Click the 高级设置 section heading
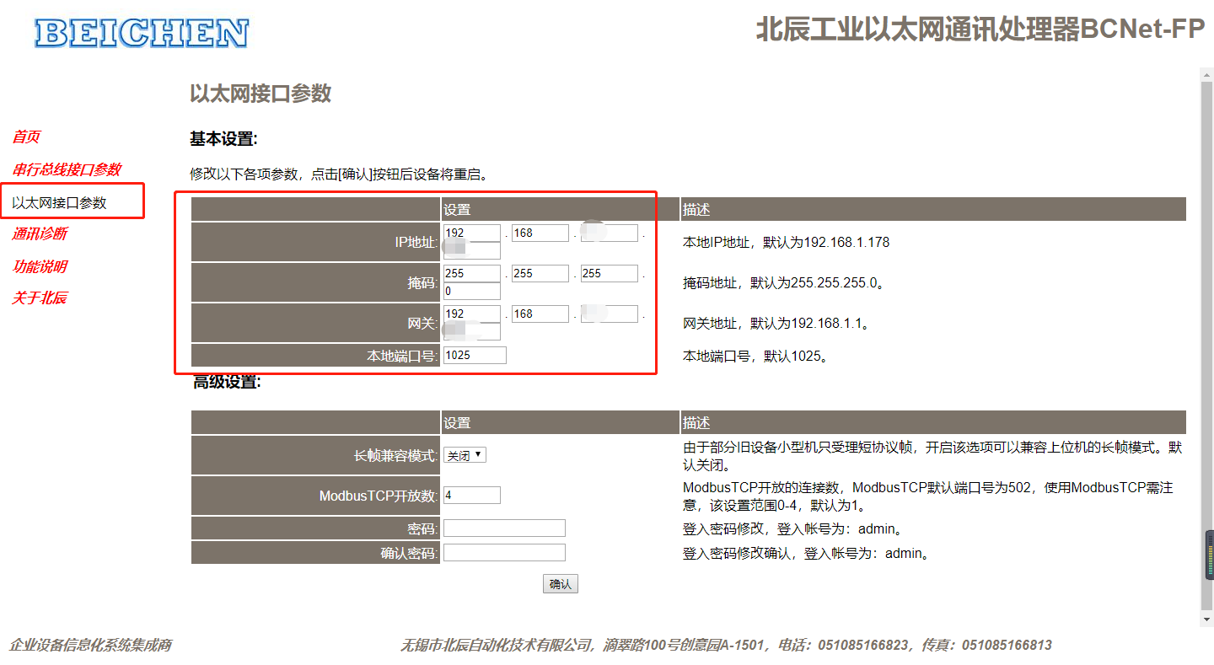 coord(227,382)
